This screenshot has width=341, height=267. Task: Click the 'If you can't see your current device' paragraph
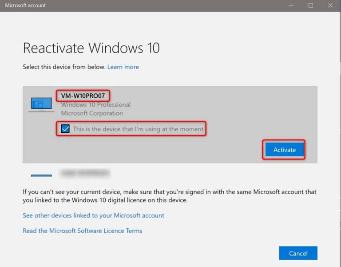(169, 196)
